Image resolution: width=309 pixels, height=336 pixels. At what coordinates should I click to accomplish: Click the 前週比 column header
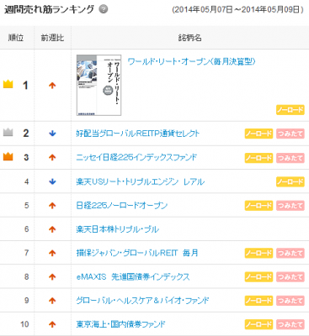pos(52,38)
